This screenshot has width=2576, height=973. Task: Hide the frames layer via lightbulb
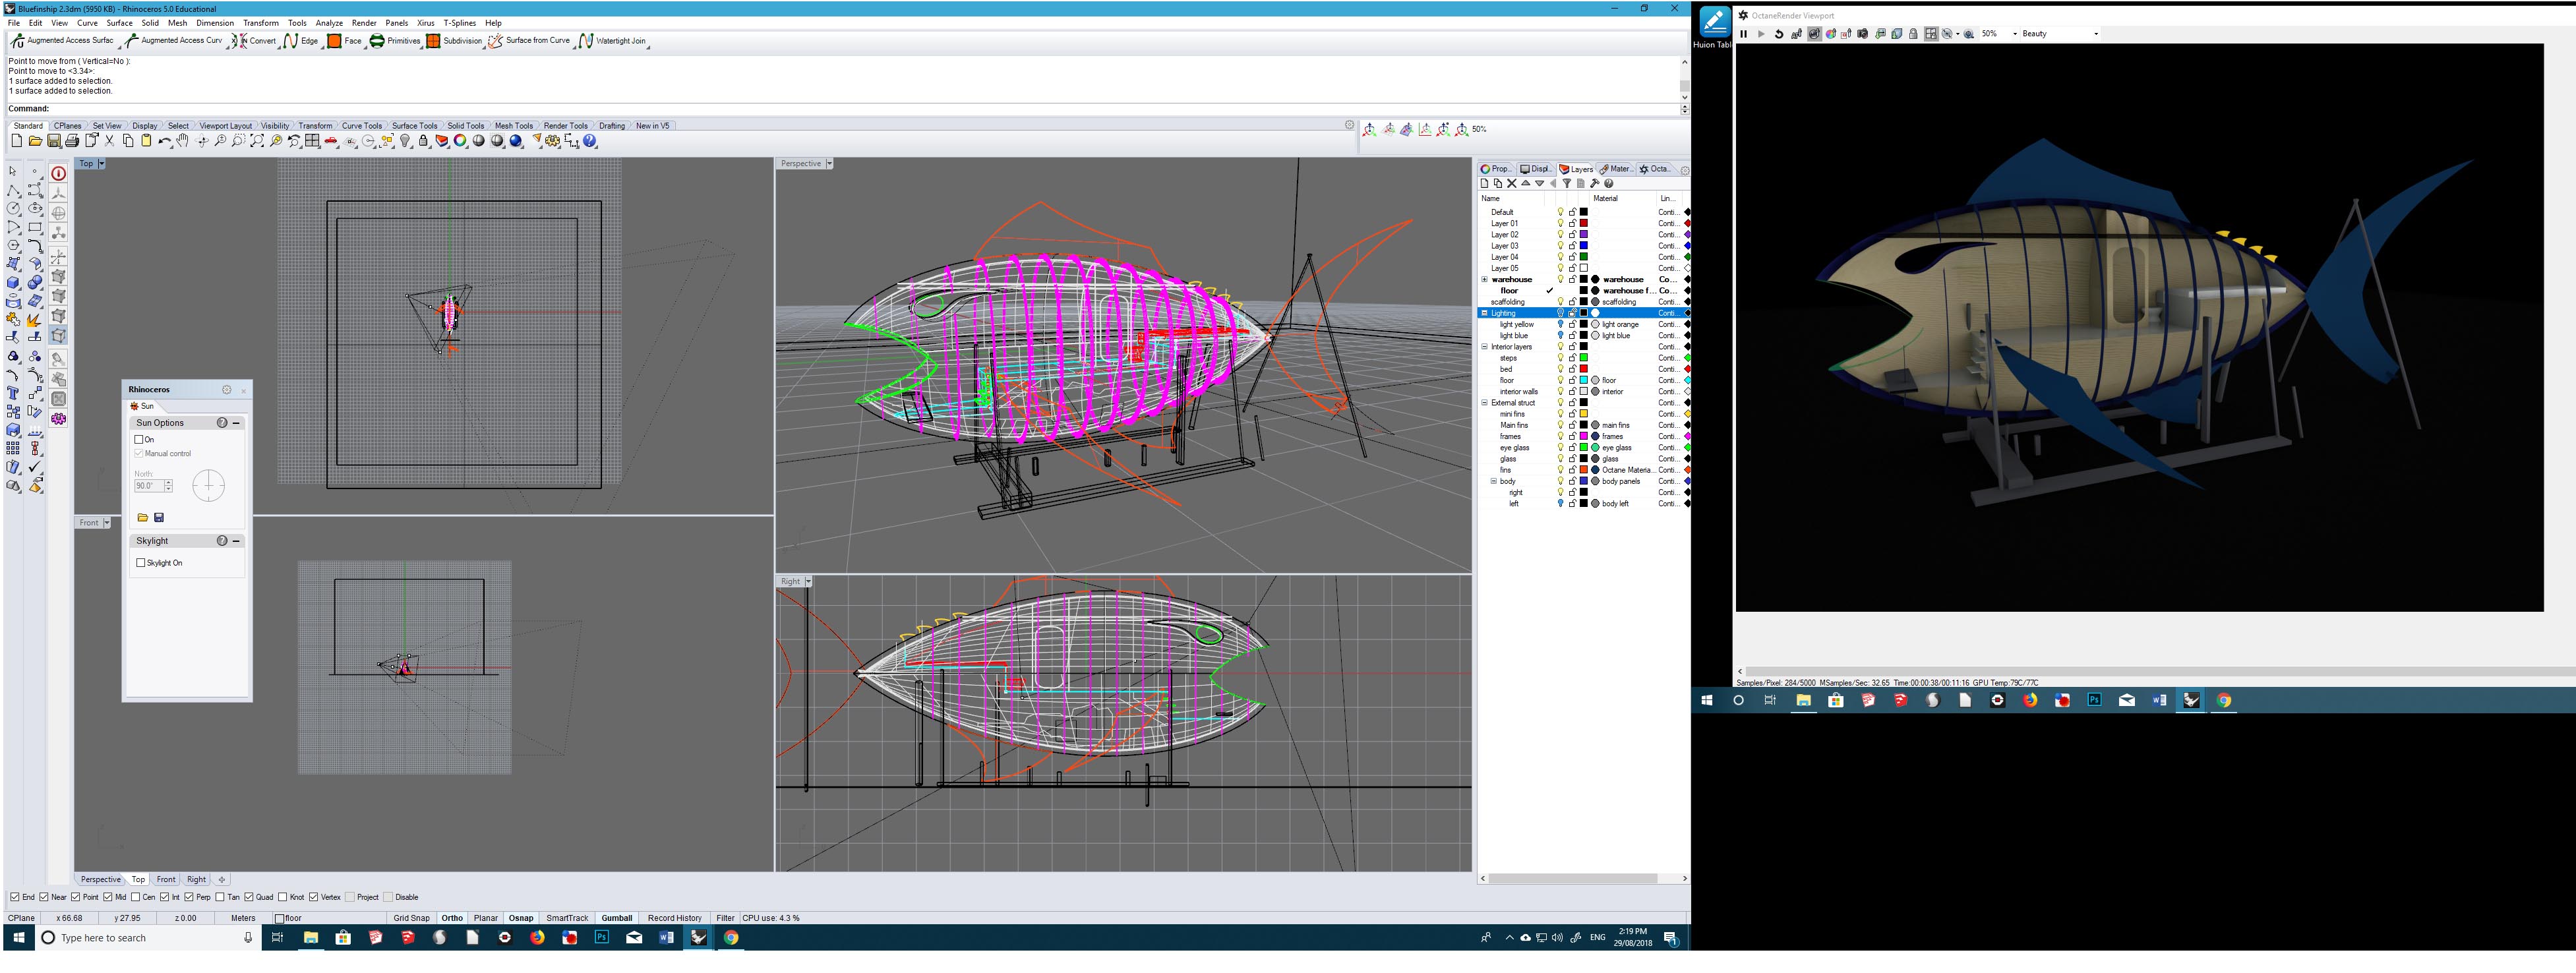1560,437
